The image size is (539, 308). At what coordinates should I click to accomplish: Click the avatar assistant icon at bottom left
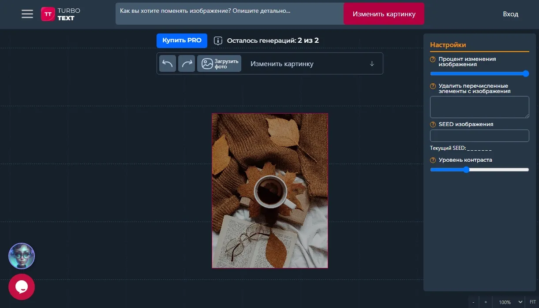21,256
